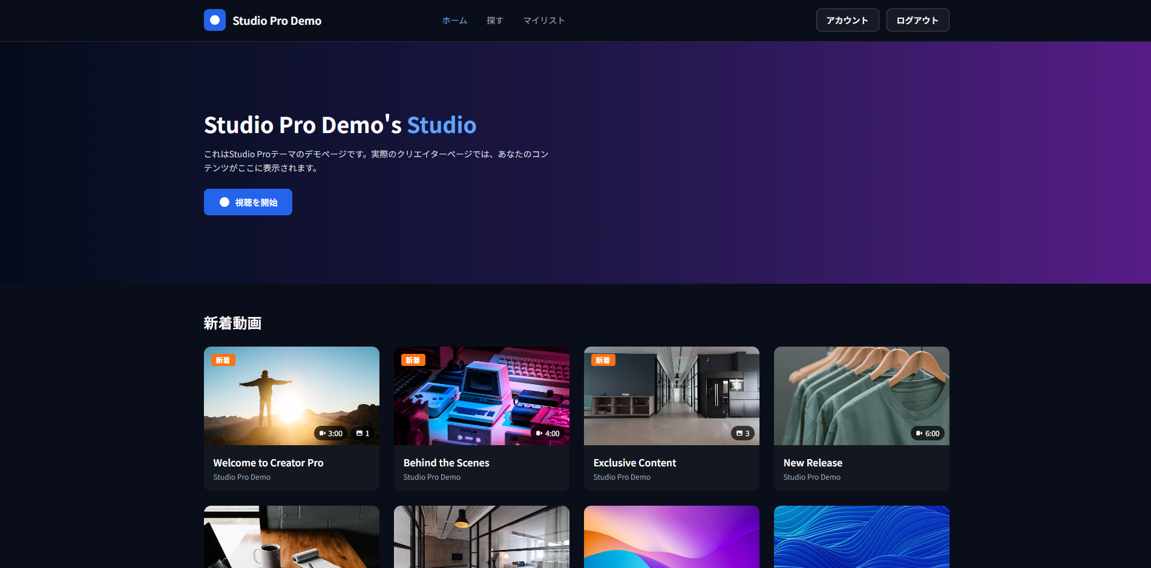Image resolution: width=1151 pixels, height=568 pixels.
Task: Click the image count icon showing 1
Action: (x=359, y=433)
